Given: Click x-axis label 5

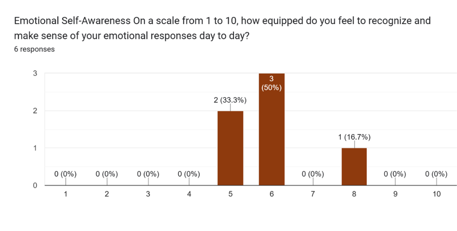Looking at the screenshot, I should pos(230,194).
